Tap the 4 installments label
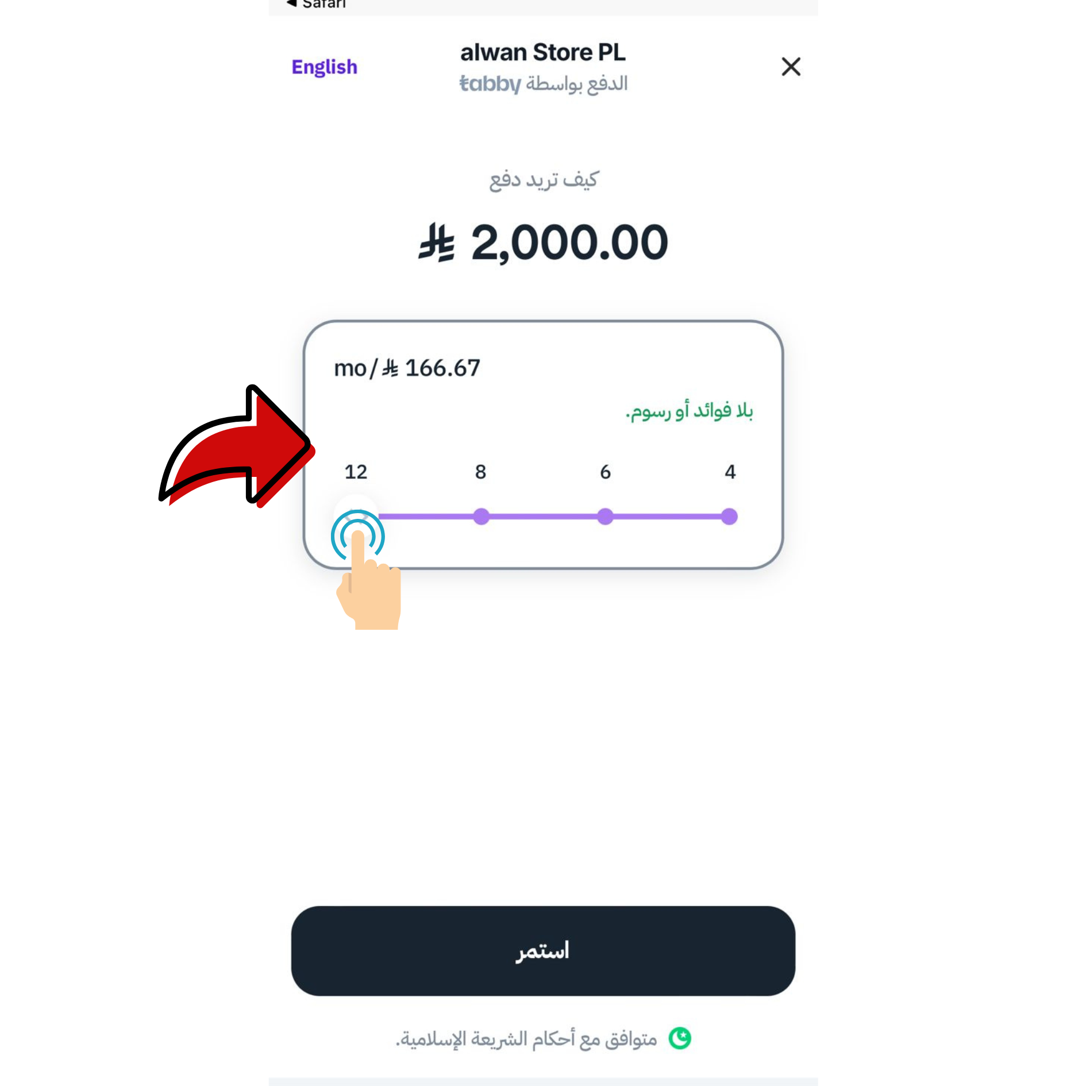The width and height of the screenshot is (1086, 1086). [730, 472]
